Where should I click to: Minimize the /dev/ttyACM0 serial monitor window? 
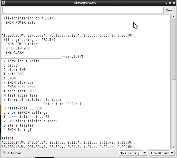166,3
